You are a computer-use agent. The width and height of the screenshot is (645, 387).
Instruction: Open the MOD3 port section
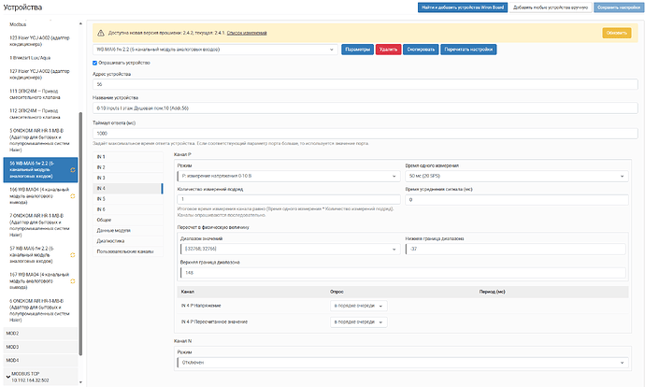pyautogui.click(x=41, y=347)
